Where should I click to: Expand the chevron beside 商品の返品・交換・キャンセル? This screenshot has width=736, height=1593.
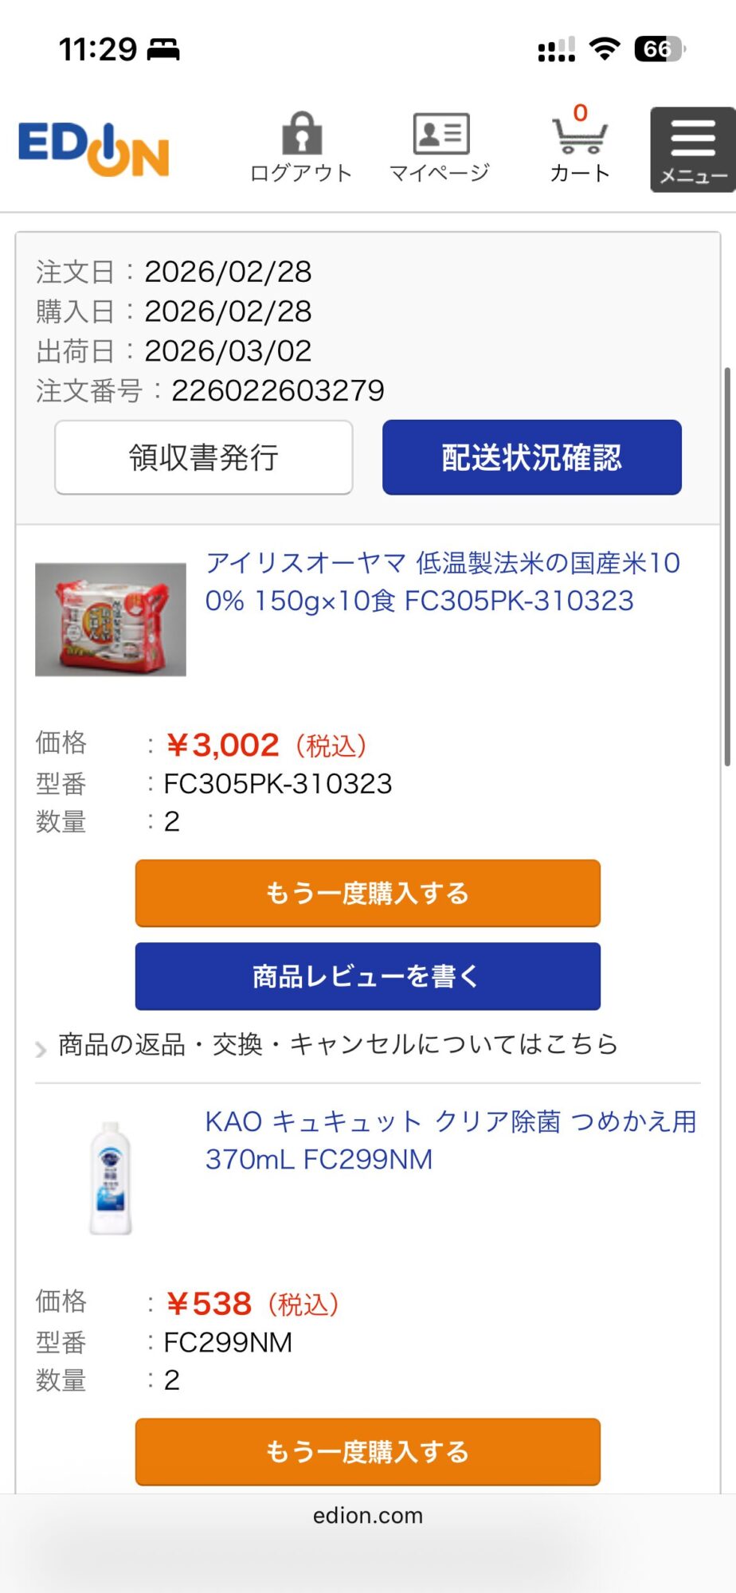(x=41, y=1049)
